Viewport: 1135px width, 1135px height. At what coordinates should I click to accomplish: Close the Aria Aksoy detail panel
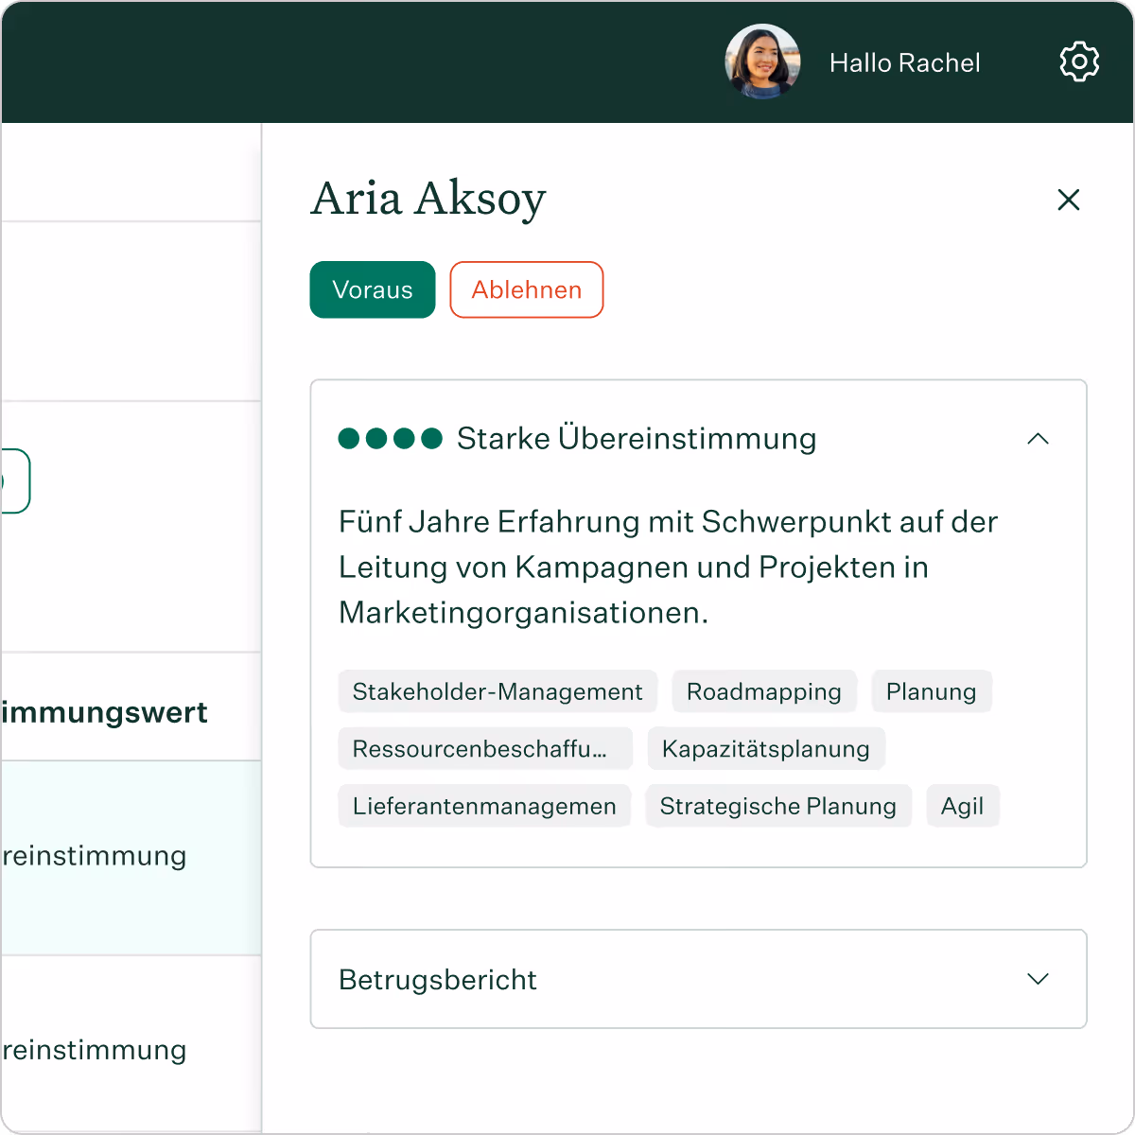point(1068,200)
